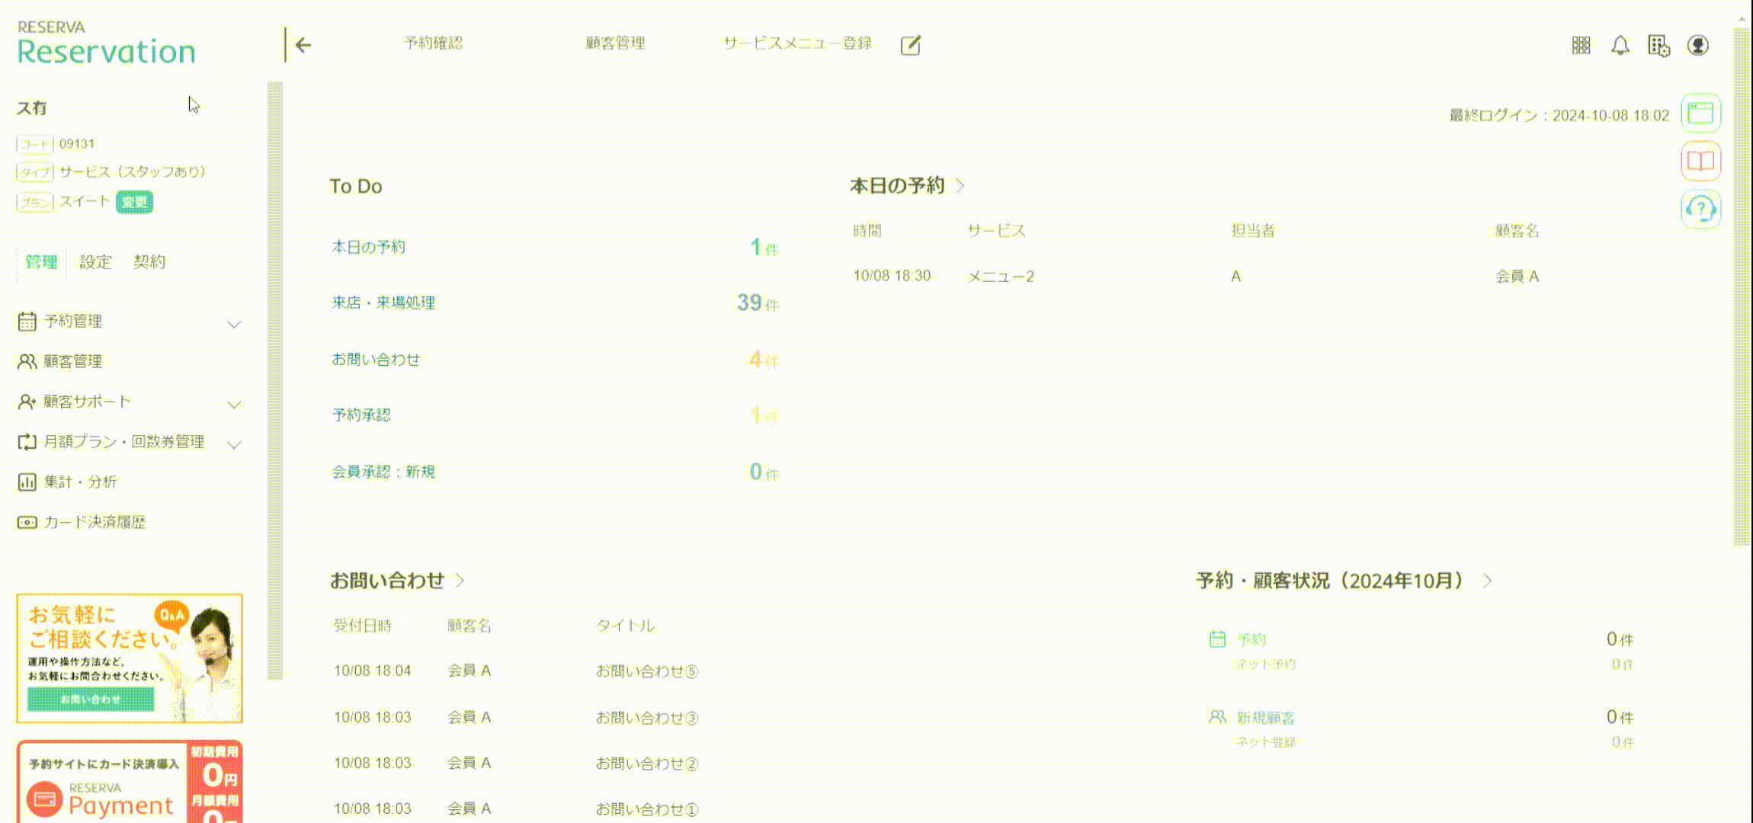Open 予約確認 in the top menu
1753x823 pixels.
tap(434, 43)
